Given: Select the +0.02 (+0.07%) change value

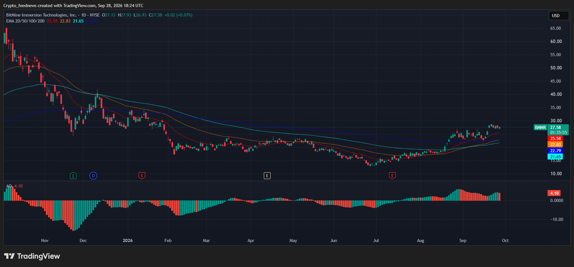Looking at the screenshot, I should point(178,15).
